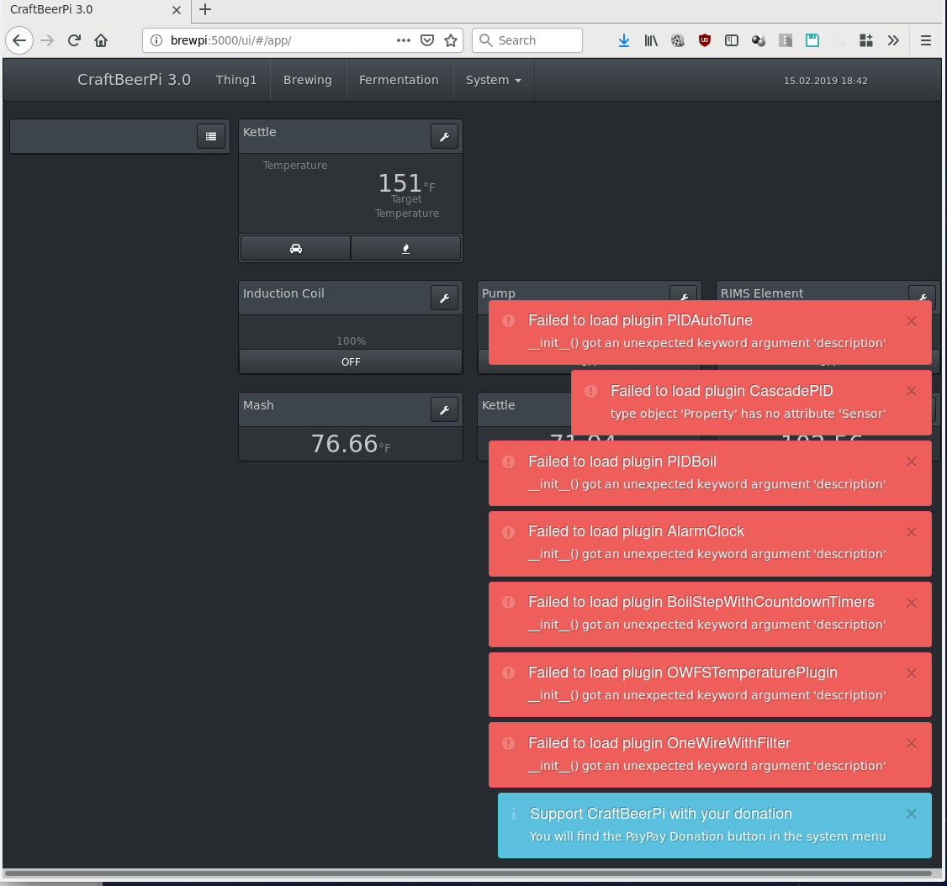The width and height of the screenshot is (947, 886).
Task: Open the Thing1 nav item
Action: pyautogui.click(x=236, y=80)
